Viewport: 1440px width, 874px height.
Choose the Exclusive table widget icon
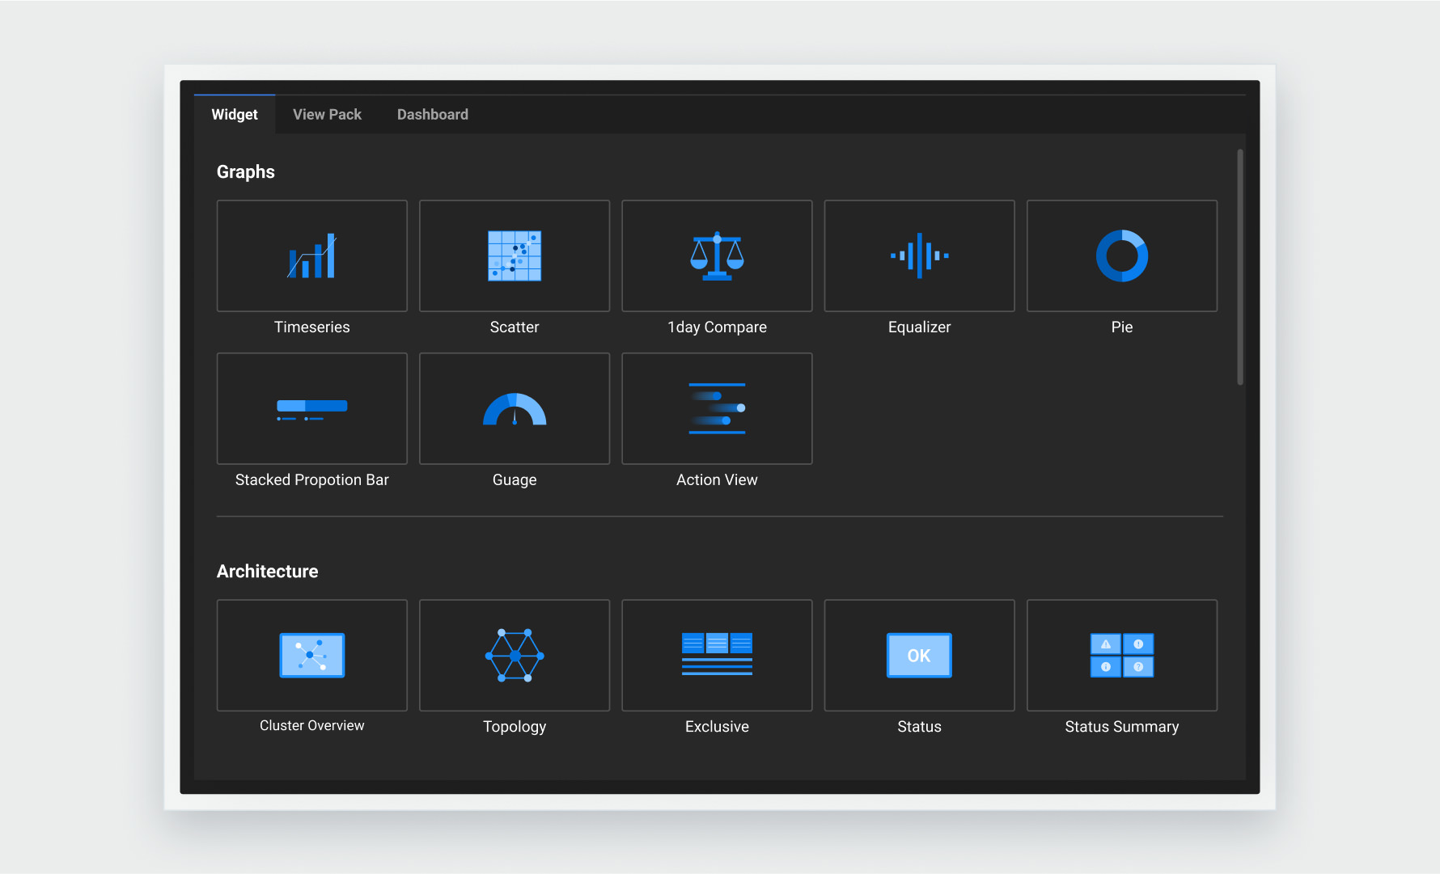717,655
